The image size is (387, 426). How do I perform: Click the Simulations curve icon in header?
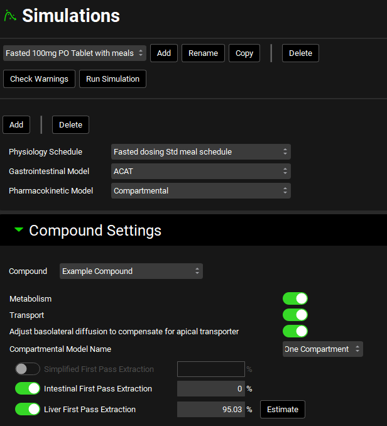click(x=10, y=16)
